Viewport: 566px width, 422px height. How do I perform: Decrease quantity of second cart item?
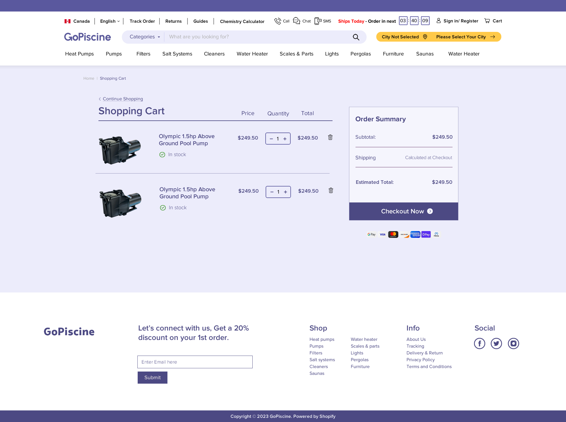(x=272, y=192)
